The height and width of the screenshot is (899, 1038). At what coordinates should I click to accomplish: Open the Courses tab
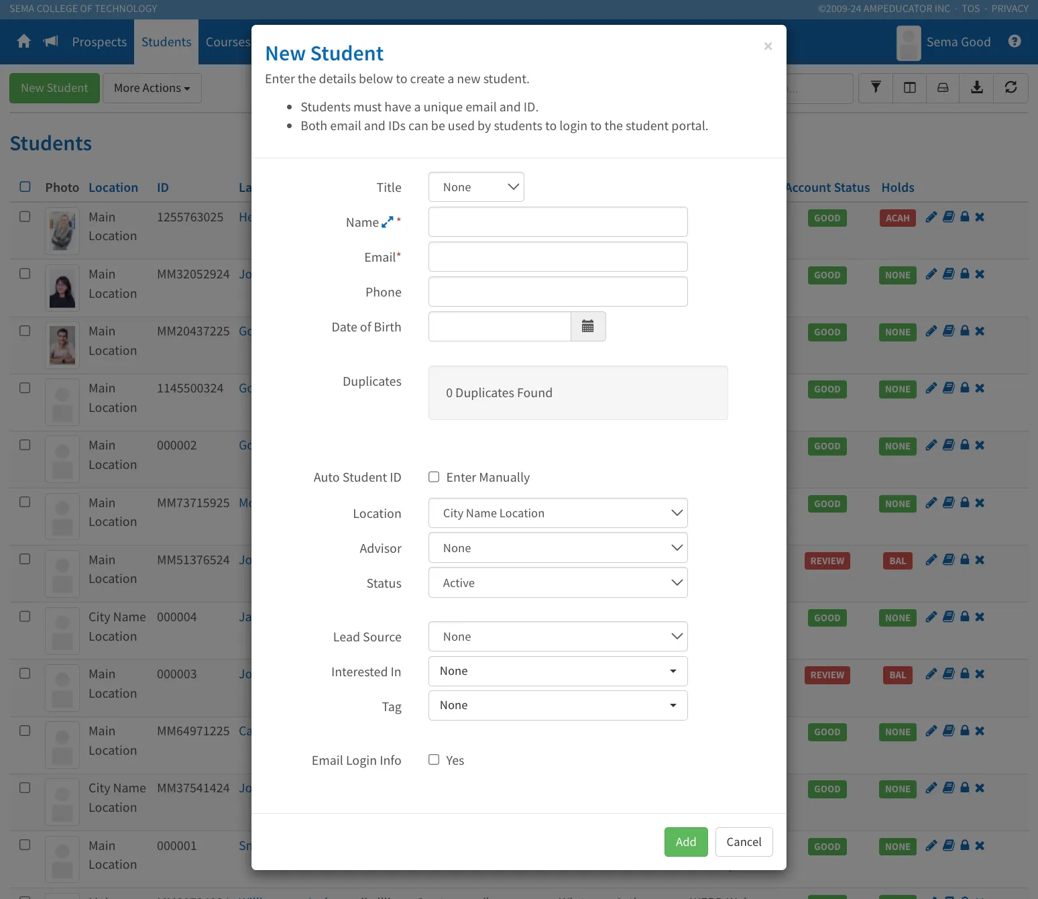click(x=227, y=42)
